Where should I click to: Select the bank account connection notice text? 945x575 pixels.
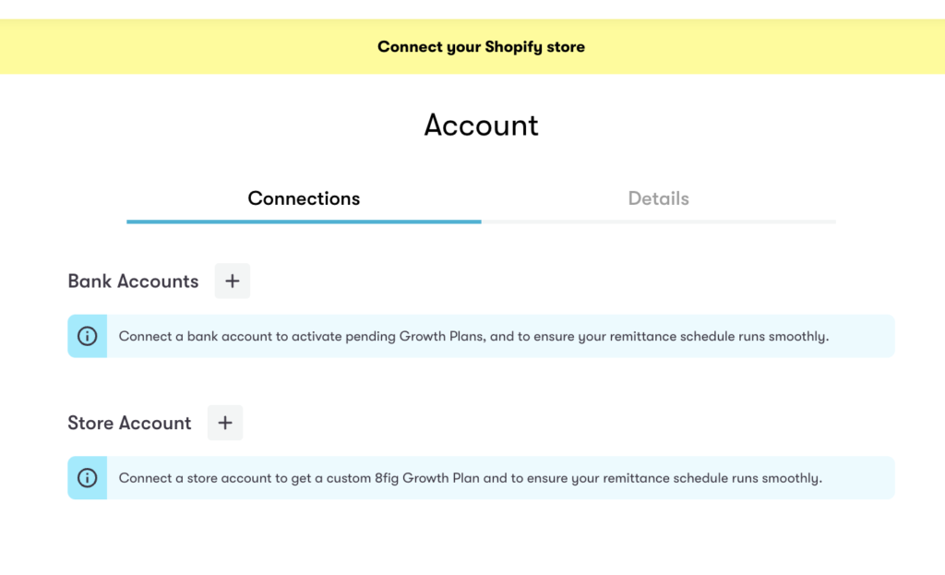point(473,336)
